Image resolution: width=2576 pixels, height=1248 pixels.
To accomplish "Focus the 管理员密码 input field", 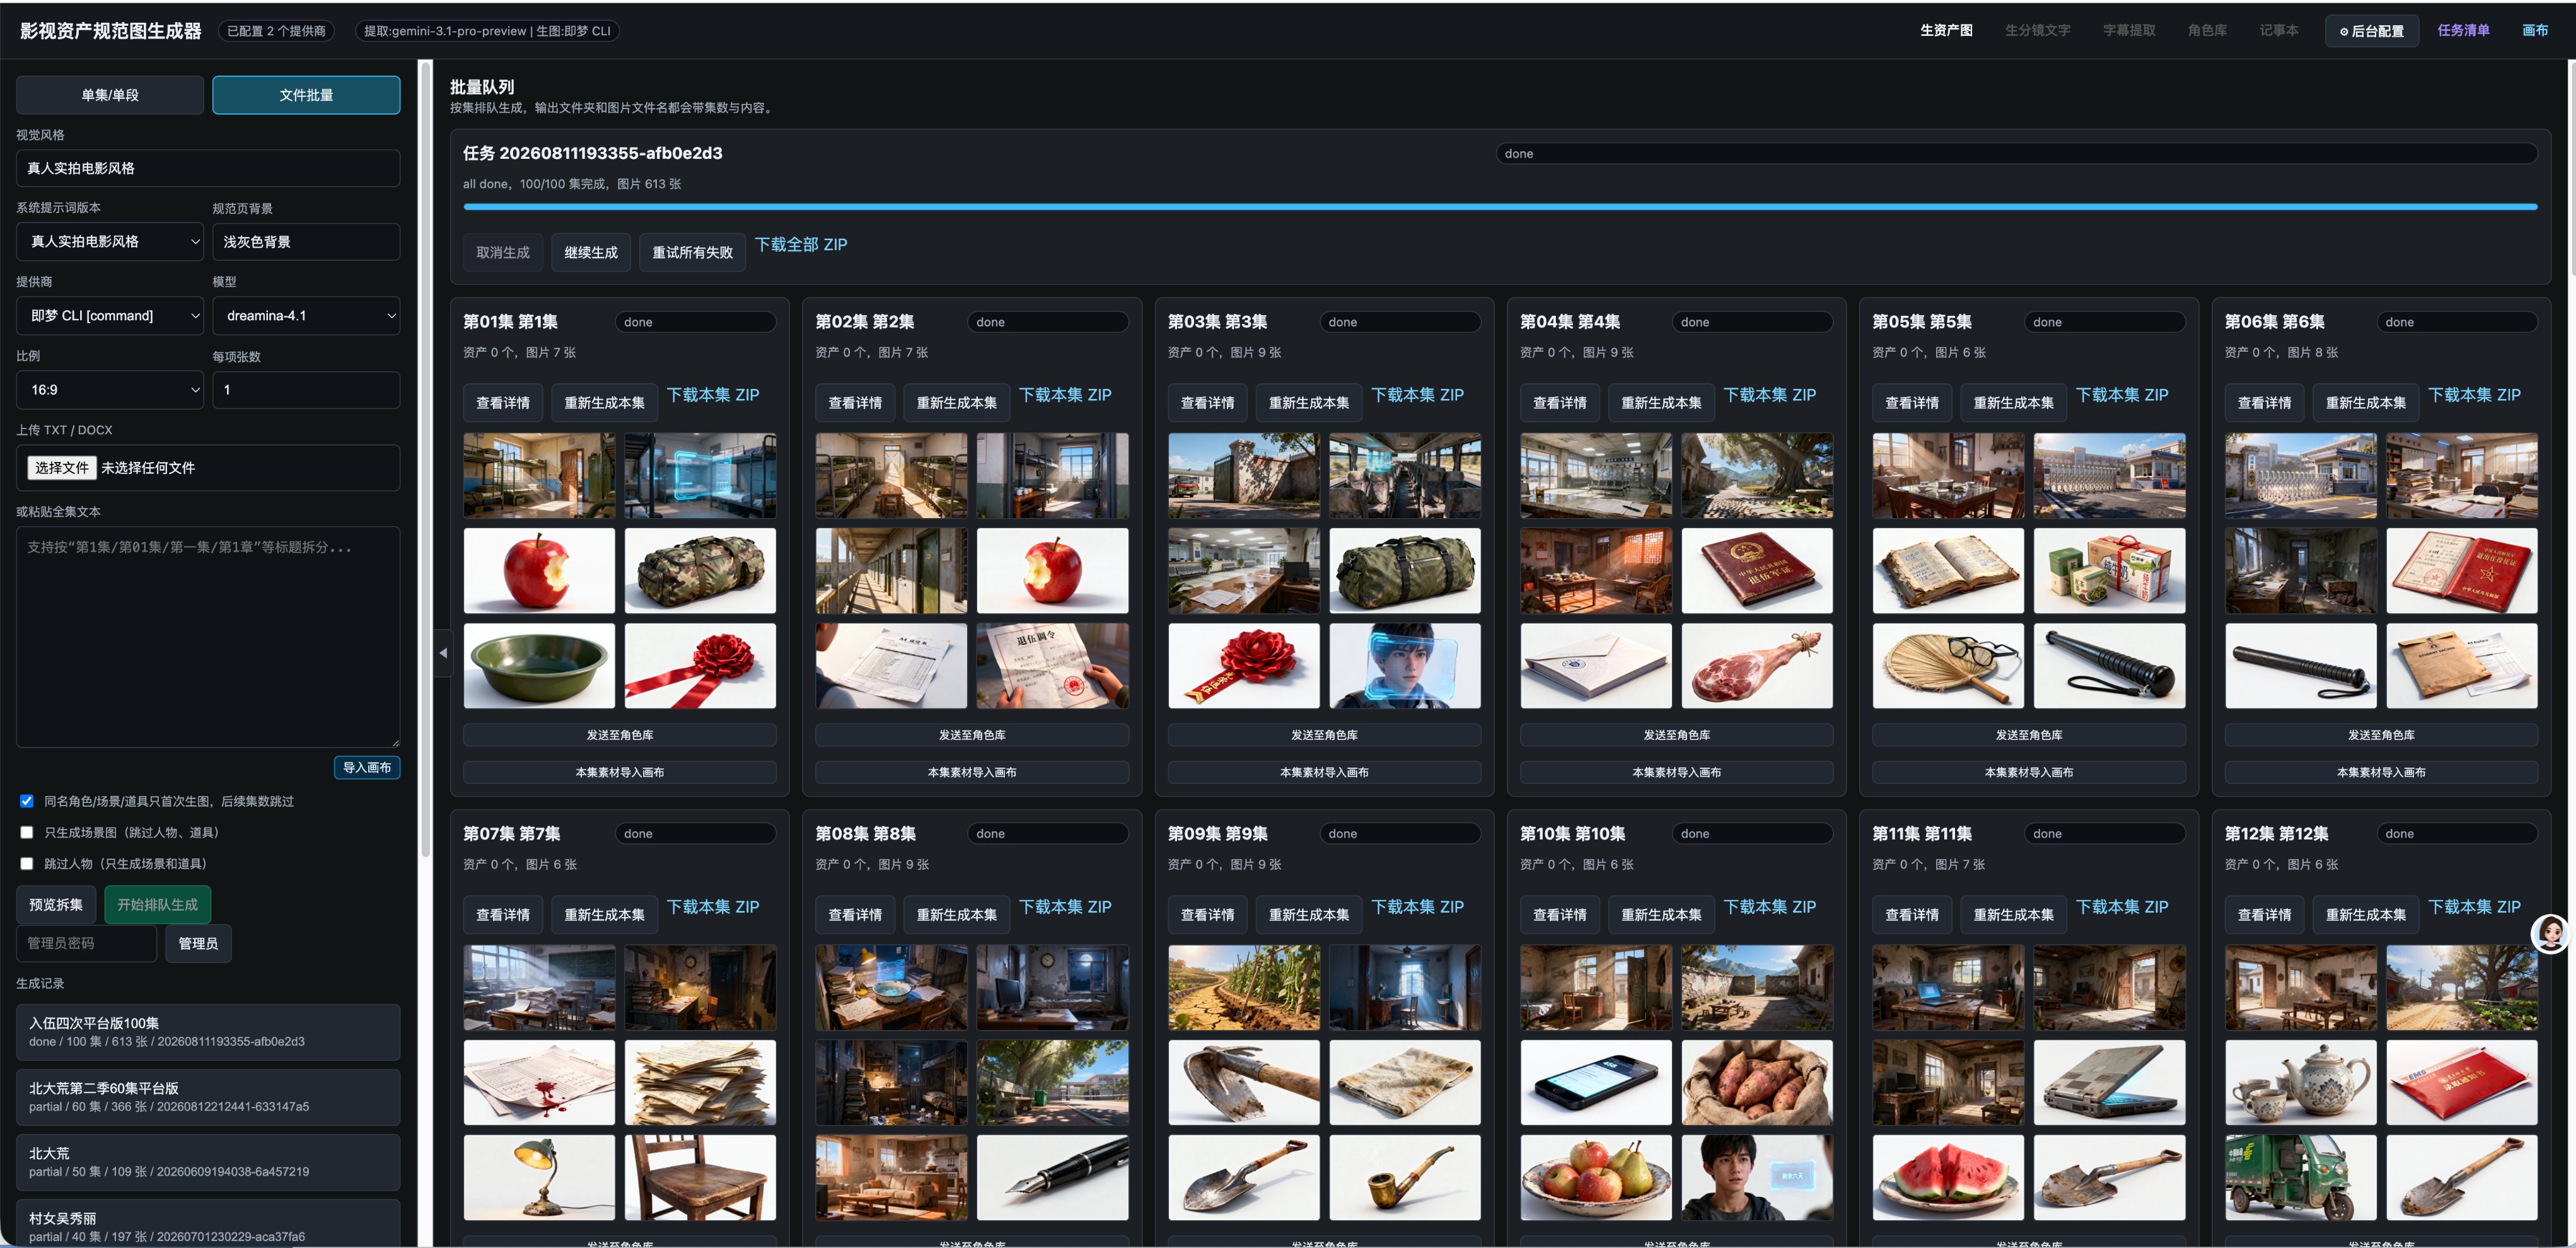I will tap(86, 943).
